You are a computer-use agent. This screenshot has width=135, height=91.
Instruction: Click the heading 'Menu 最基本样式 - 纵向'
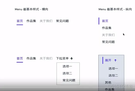(x=115, y=9)
